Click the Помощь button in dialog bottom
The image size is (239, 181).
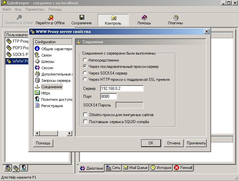pos(43,143)
